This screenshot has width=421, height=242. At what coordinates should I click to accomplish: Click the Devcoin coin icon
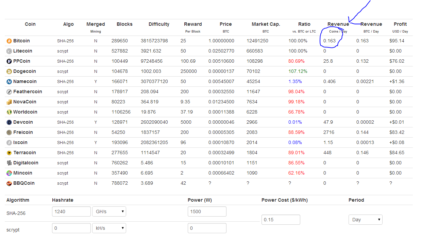(9, 122)
